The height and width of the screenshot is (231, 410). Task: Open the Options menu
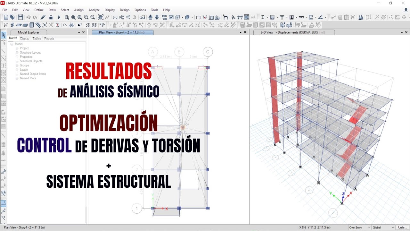click(x=140, y=10)
